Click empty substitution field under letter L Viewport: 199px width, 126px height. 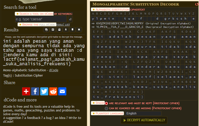(x=137, y=19)
